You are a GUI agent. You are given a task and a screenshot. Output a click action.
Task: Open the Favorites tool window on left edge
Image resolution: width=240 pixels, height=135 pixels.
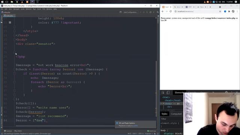pos(1,111)
